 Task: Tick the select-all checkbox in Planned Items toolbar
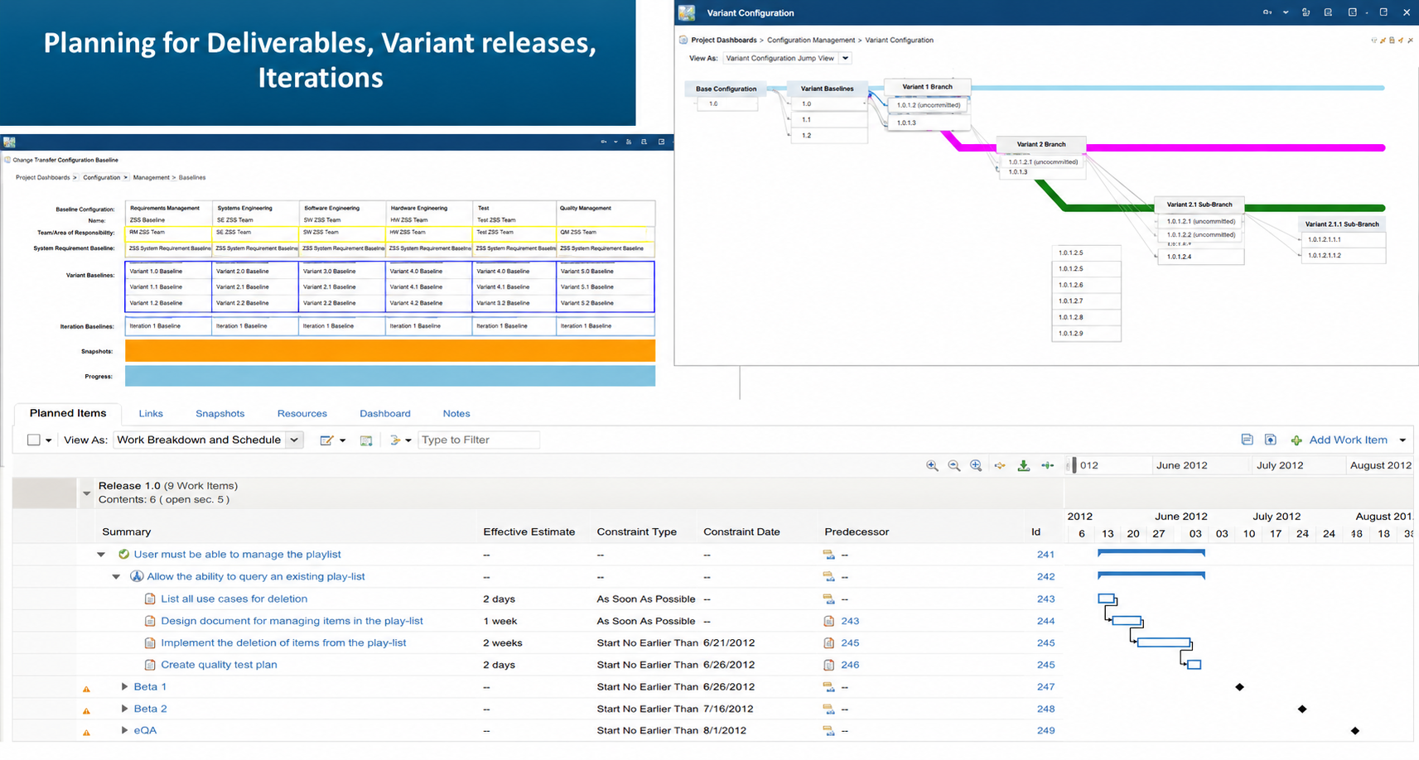coord(34,440)
